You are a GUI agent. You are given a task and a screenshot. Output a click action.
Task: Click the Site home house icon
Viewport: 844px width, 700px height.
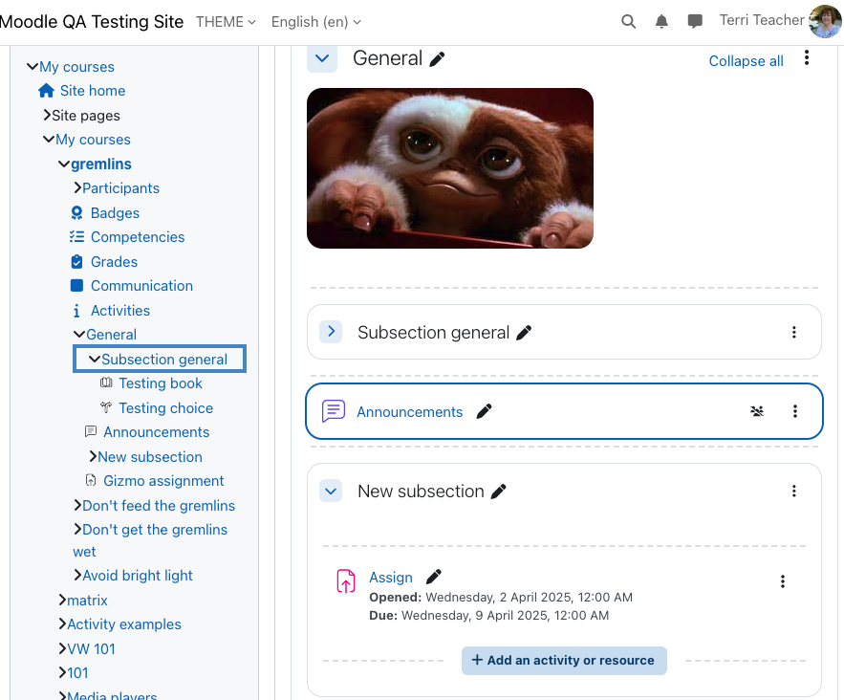coord(46,91)
